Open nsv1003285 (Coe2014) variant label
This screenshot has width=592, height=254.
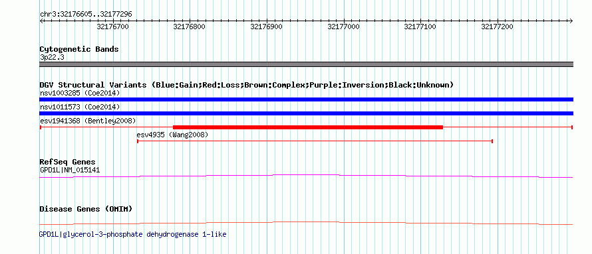click(x=80, y=93)
